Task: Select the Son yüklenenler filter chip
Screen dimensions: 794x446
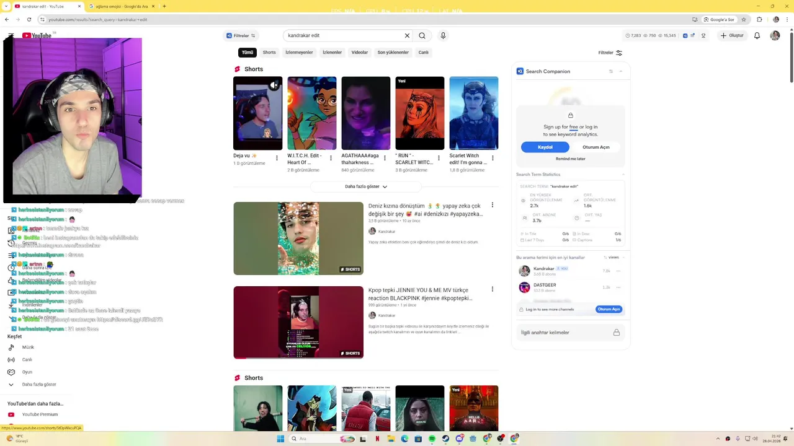Action: (x=393, y=53)
